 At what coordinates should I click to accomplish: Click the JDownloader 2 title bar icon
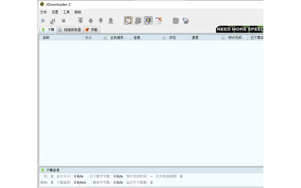(x=42, y=4)
